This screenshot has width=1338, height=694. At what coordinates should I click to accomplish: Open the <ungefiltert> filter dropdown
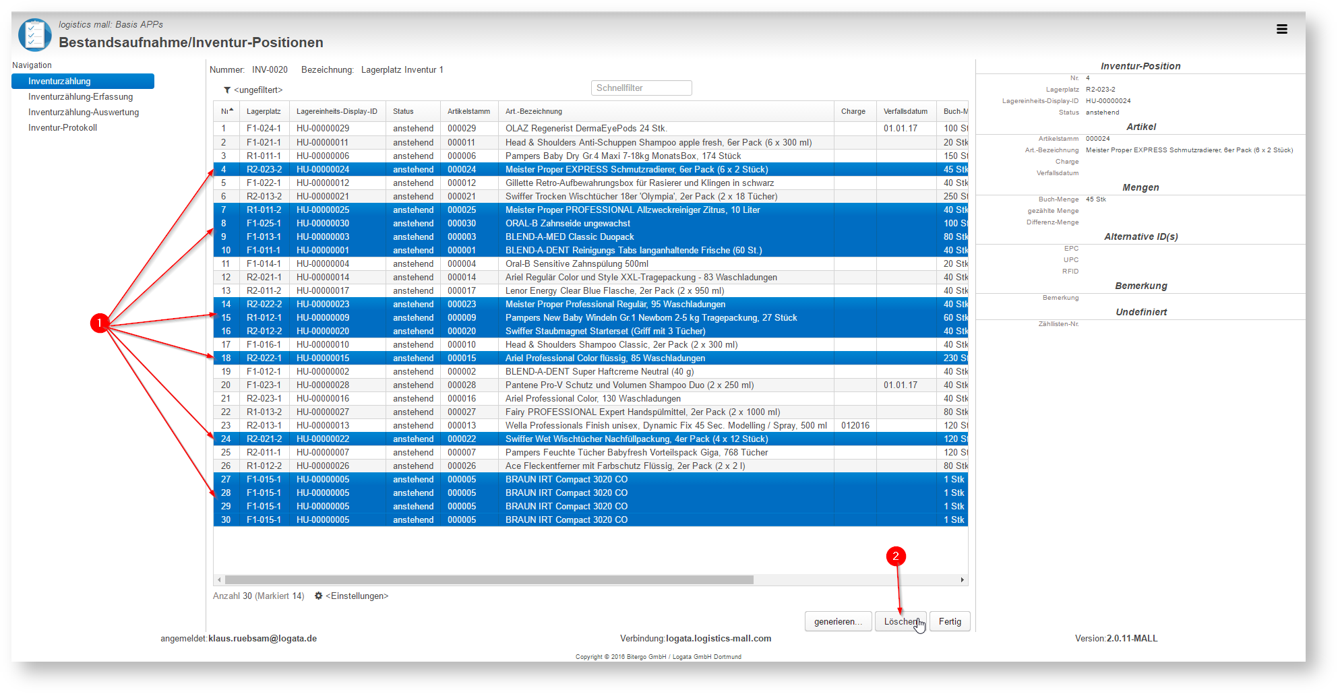coord(258,90)
